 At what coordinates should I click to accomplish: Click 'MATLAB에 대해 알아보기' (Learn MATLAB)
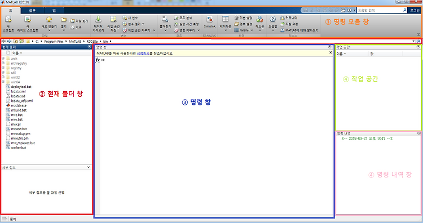point(299,30)
